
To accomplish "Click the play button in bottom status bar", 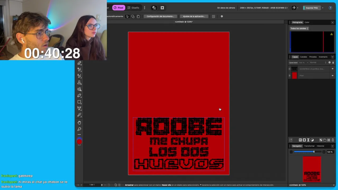I will pyautogui.click(x=102, y=185).
